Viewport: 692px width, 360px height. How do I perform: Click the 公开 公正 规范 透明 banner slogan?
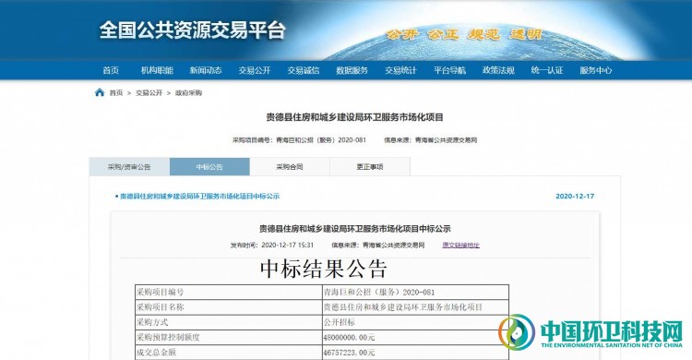pos(463,34)
